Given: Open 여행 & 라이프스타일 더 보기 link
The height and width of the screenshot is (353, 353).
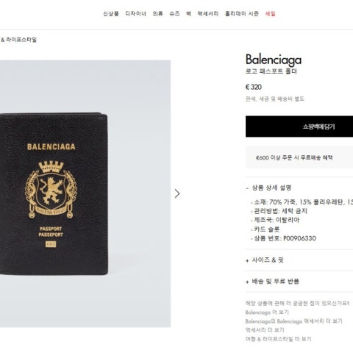Looking at the screenshot, I should click(278, 339).
